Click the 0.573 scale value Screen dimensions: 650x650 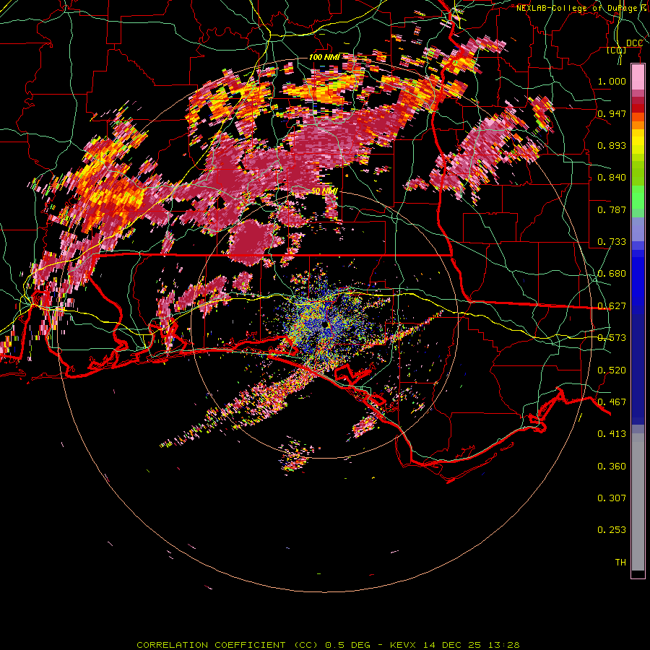pos(612,338)
